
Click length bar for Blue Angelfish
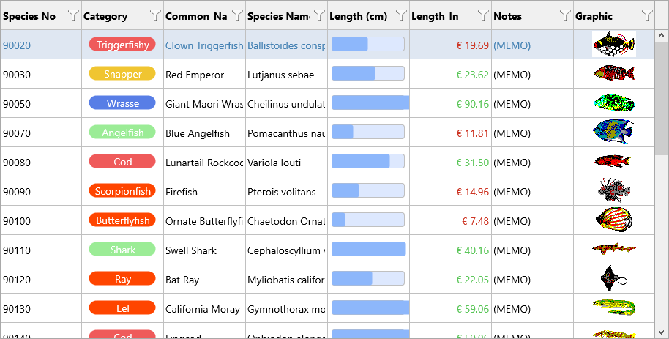[x=367, y=132]
